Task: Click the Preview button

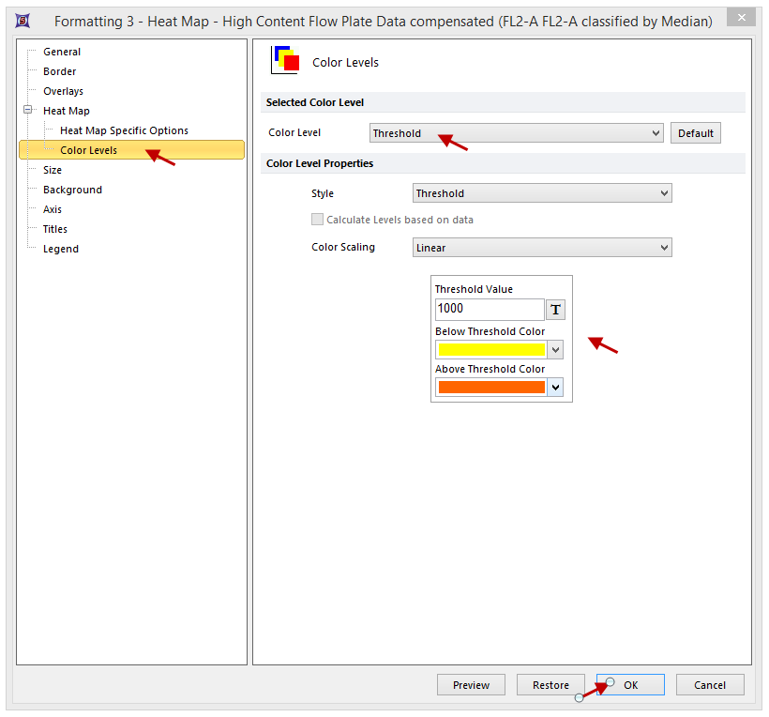Action: pos(471,685)
